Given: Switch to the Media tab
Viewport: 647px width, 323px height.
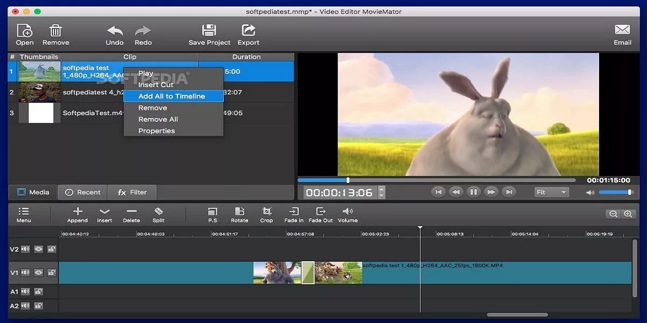Looking at the screenshot, I should tap(32, 192).
